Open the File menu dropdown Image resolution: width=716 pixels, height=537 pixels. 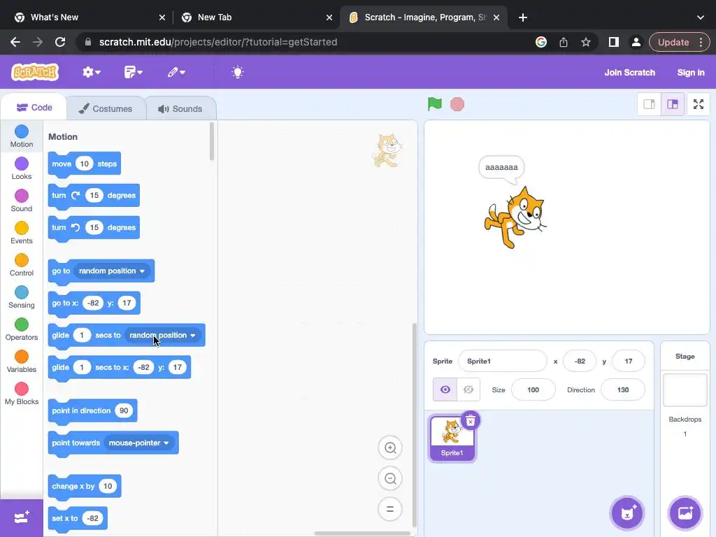click(x=133, y=72)
